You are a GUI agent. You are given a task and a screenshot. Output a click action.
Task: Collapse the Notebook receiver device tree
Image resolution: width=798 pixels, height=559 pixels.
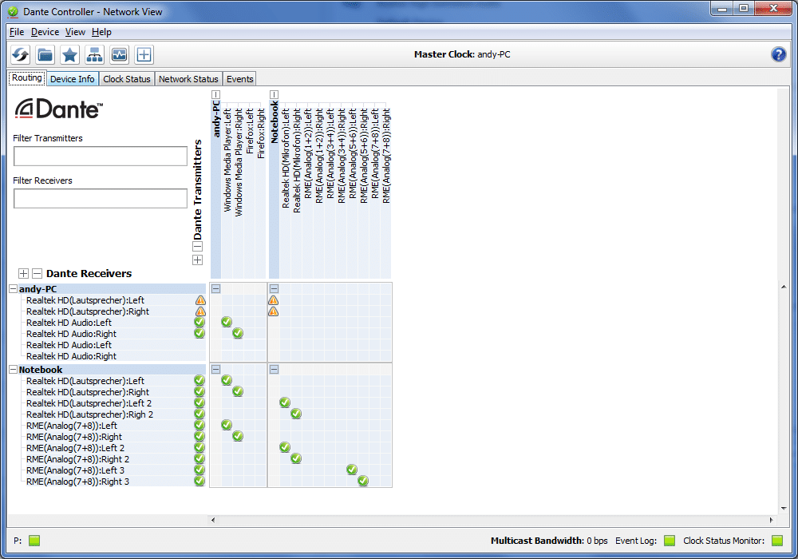(13, 370)
